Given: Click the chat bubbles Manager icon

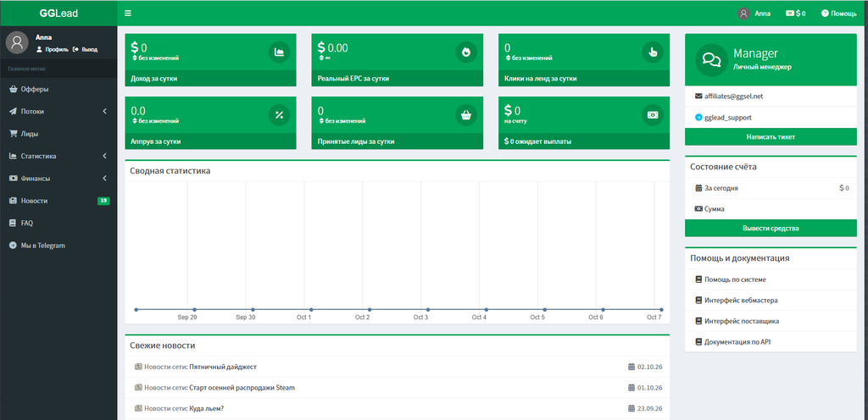Looking at the screenshot, I should pyautogui.click(x=711, y=59).
